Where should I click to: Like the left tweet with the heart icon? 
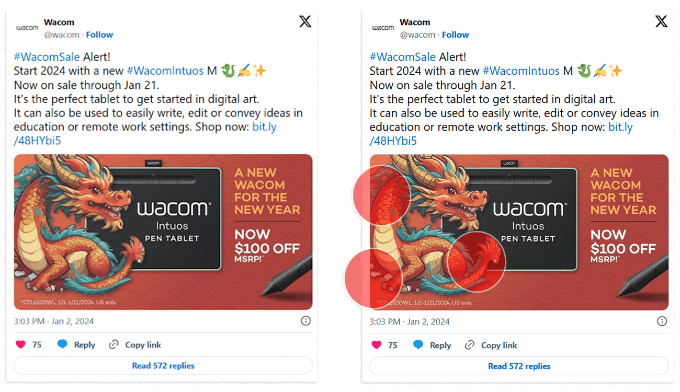pyautogui.click(x=20, y=344)
